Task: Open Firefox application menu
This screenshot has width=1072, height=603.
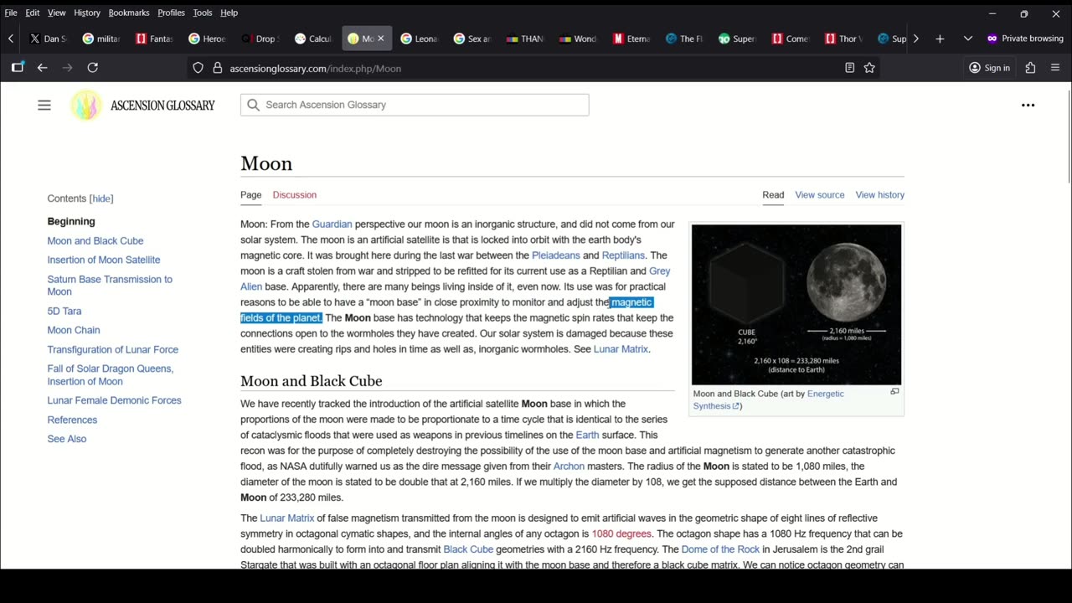Action: (1054, 68)
